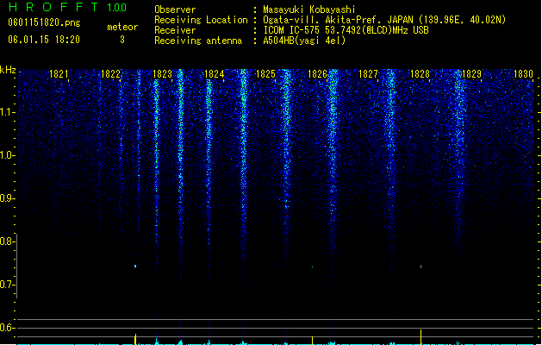Click the yellow meteor spike below 1828
The image size is (542, 345).
click(421, 337)
